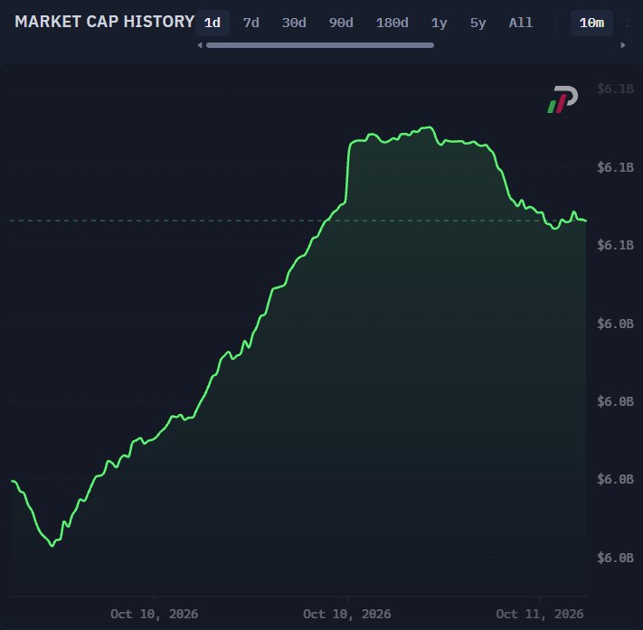Switch to the 7d time range

point(251,23)
